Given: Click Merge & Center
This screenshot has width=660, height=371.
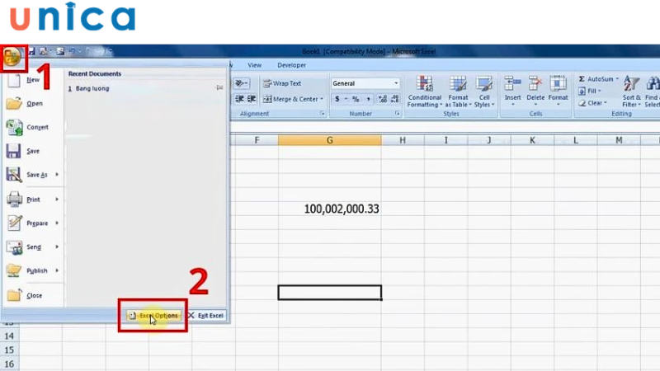Looking at the screenshot, I should point(290,99).
